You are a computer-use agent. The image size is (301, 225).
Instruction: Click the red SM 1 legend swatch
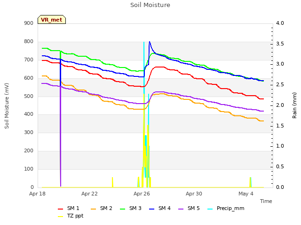[x=61, y=209]
